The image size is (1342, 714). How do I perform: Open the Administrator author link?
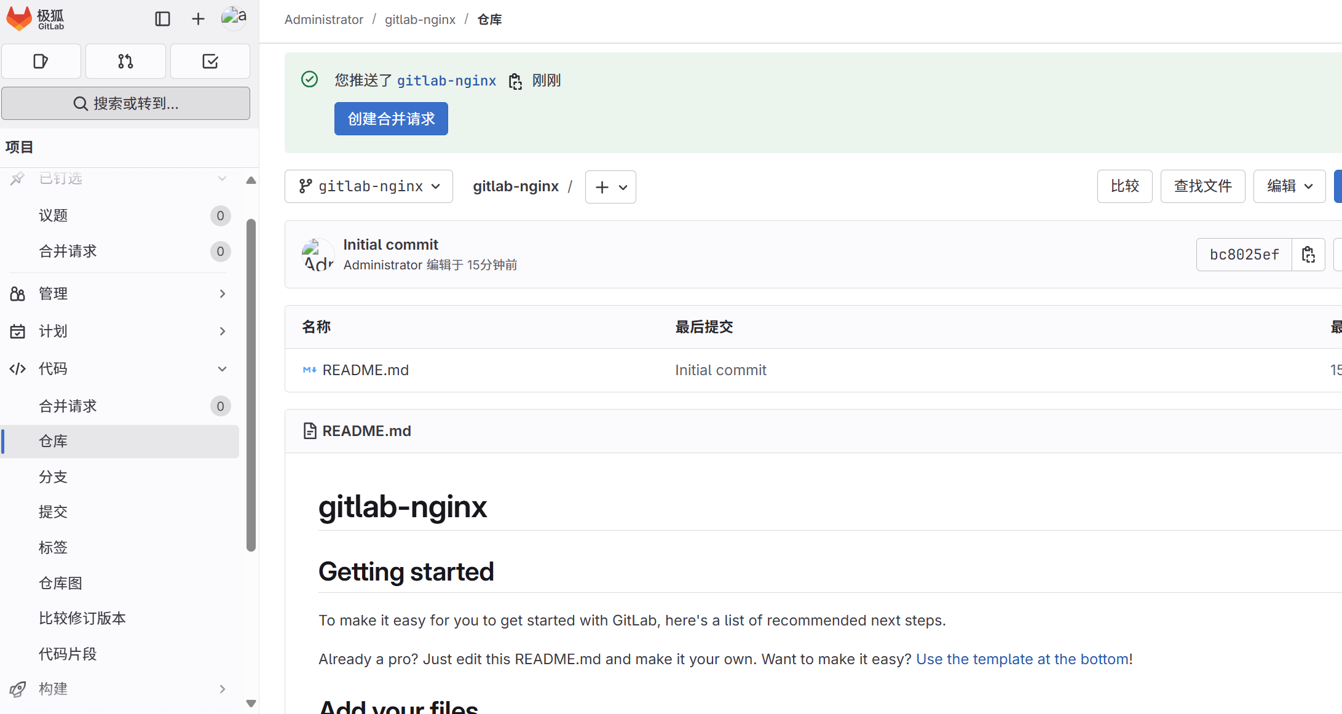tap(382, 265)
